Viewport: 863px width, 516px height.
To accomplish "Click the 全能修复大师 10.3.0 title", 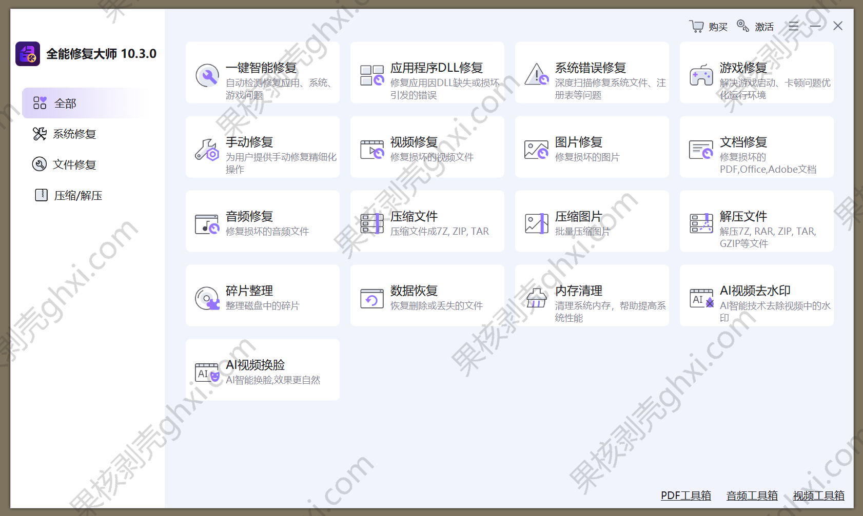I will (x=102, y=54).
